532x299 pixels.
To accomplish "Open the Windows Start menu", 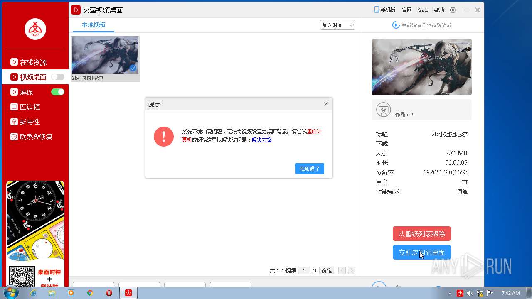I will 11,292.
